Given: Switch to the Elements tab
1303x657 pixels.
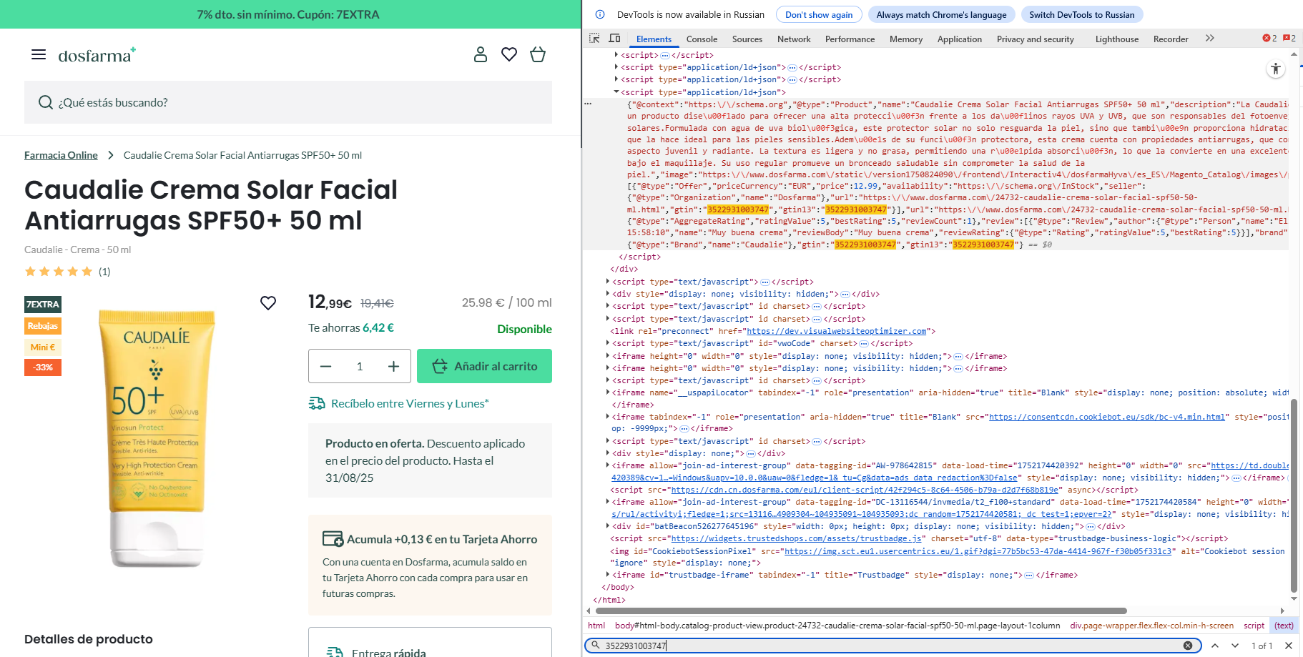Looking at the screenshot, I should click(x=654, y=39).
